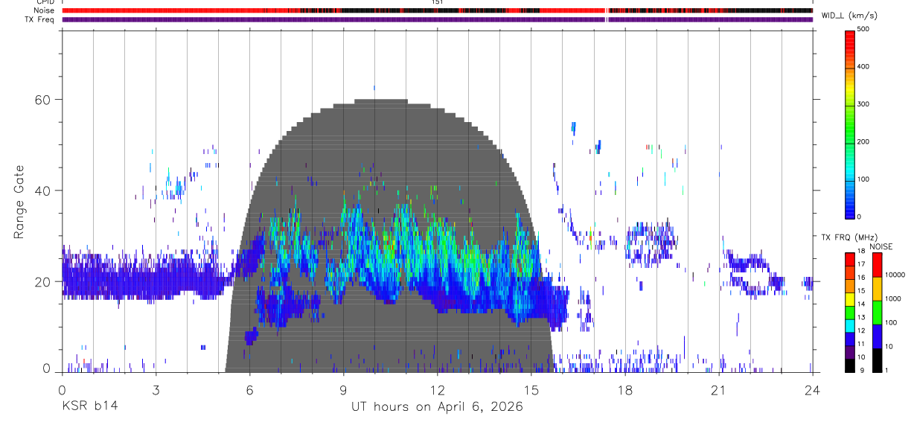914x422 pixels.
Task: Pick the yellow 14–15 MHz TX FRQ swatch
Action: click(x=849, y=298)
